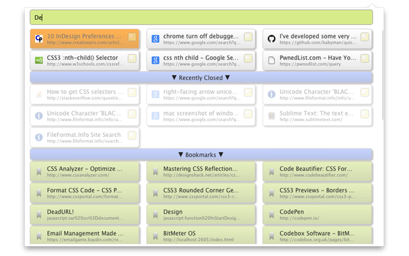Click the CreativePro favicon on InDesign Preferences tab
Viewport: 409px width, 256px height.
pyautogui.click(x=39, y=39)
